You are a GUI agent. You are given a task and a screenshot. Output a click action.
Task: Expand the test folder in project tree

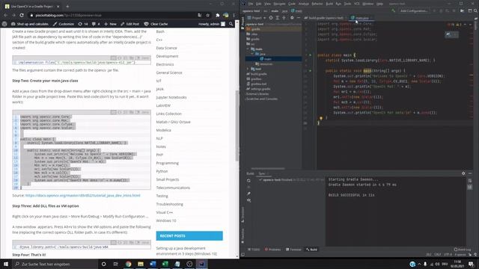pyautogui.click(x=248, y=69)
